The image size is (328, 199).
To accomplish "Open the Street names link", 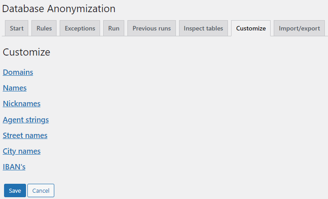I will coord(25,135).
